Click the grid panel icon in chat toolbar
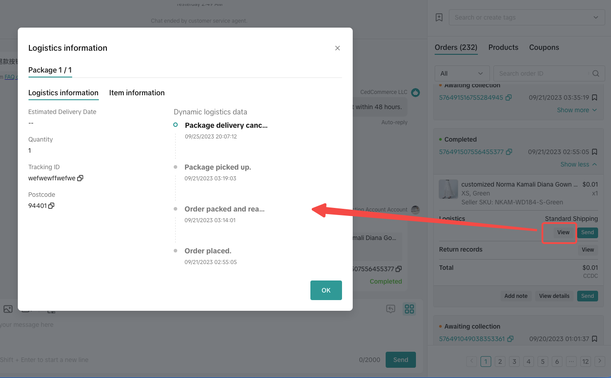611x378 pixels. click(x=409, y=309)
